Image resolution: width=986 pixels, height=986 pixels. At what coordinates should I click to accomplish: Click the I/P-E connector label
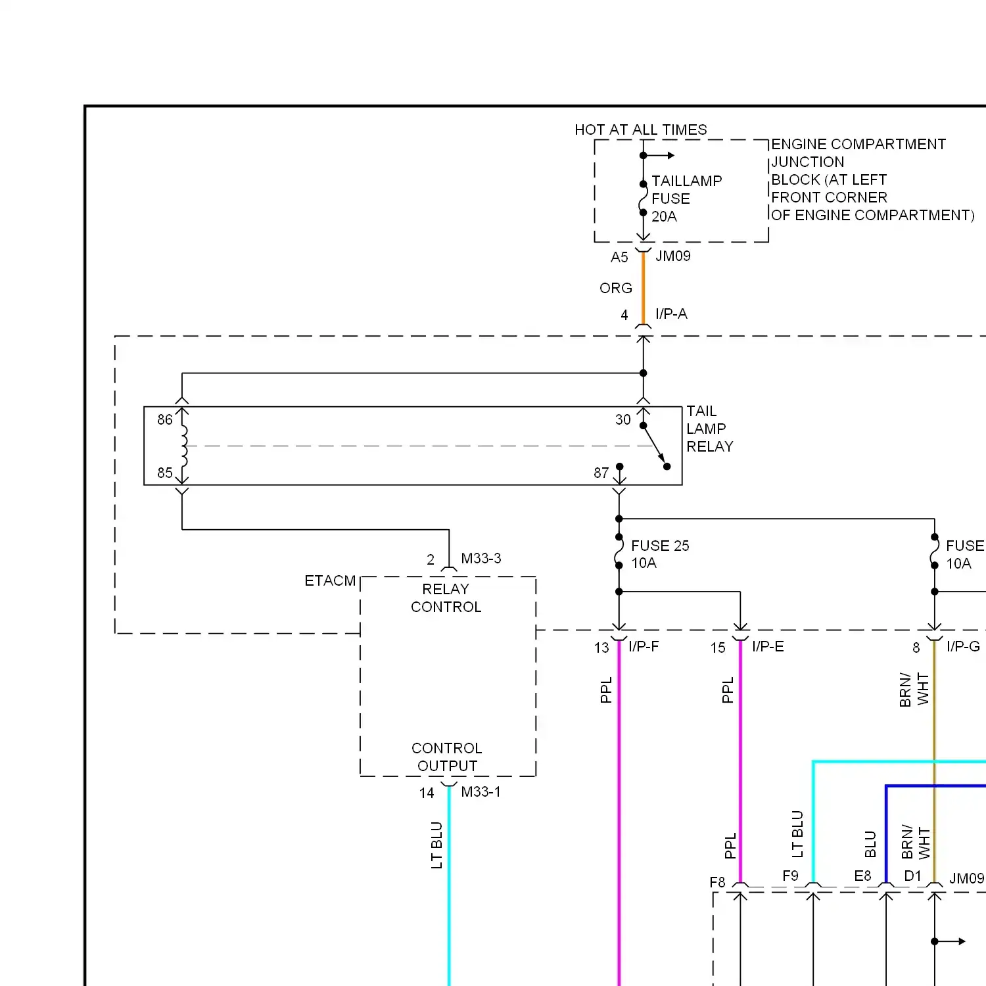tap(768, 646)
